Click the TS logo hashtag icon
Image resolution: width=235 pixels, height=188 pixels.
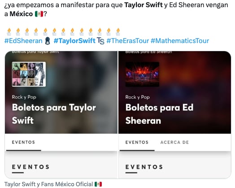100,41
